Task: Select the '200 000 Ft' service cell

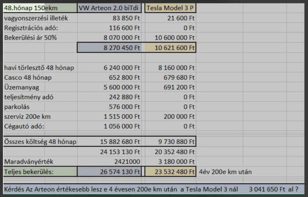Action: (x=171, y=116)
